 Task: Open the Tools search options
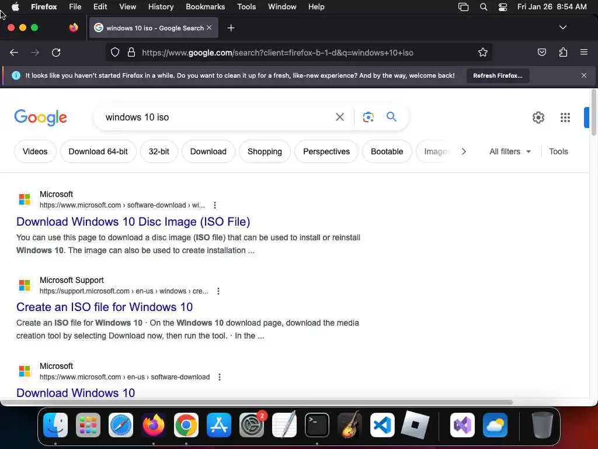(558, 151)
